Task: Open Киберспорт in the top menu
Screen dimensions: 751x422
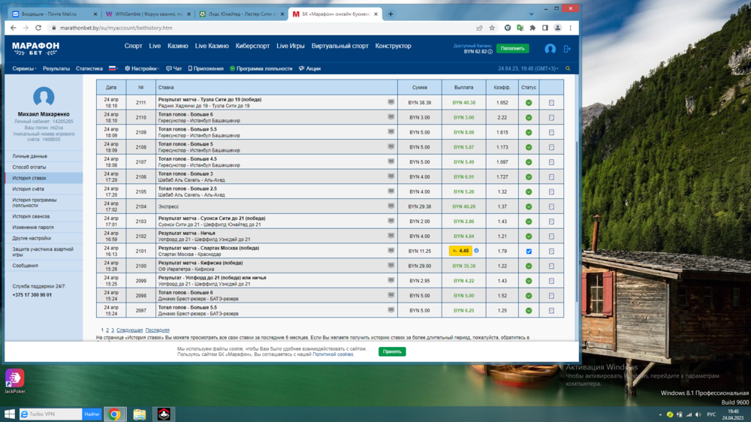Action: (x=253, y=46)
